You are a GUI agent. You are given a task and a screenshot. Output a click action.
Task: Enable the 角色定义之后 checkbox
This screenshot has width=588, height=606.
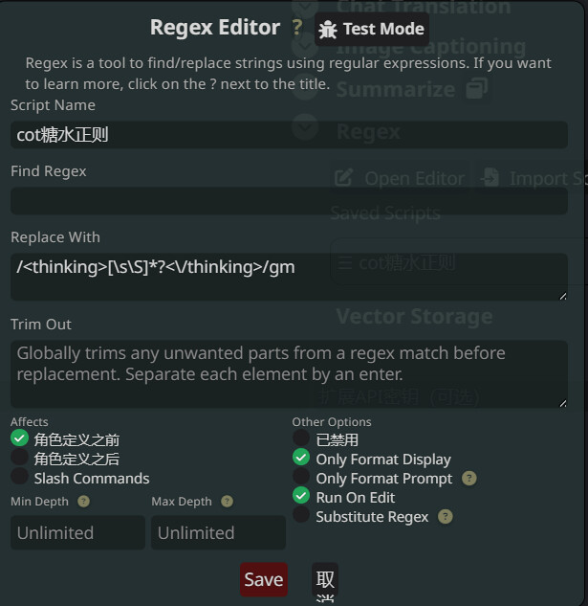pos(20,458)
